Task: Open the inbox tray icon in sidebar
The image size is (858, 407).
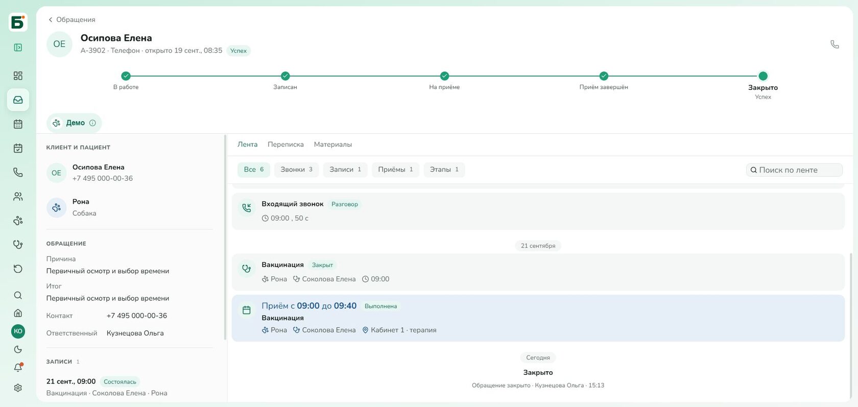Action: pyautogui.click(x=18, y=100)
